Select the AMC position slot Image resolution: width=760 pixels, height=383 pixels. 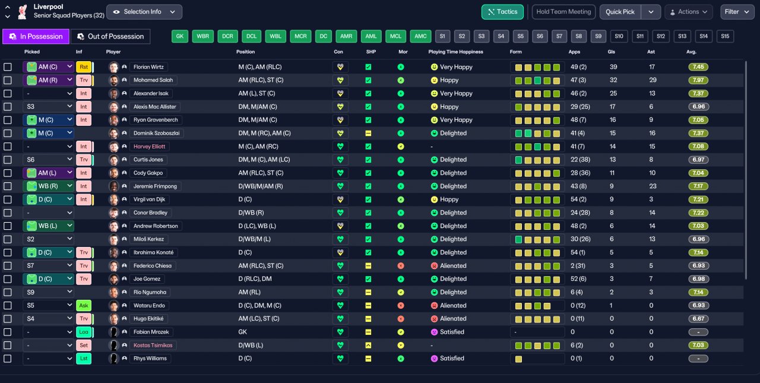[420, 36]
